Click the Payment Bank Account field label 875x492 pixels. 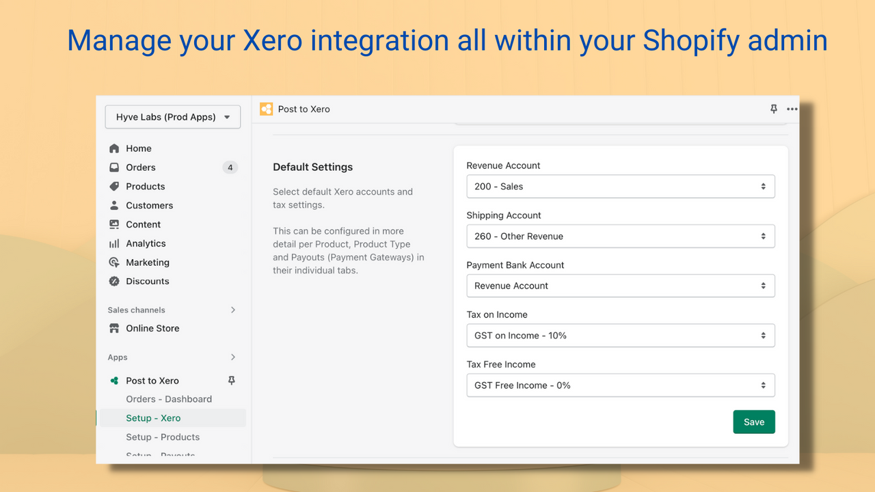point(515,265)
